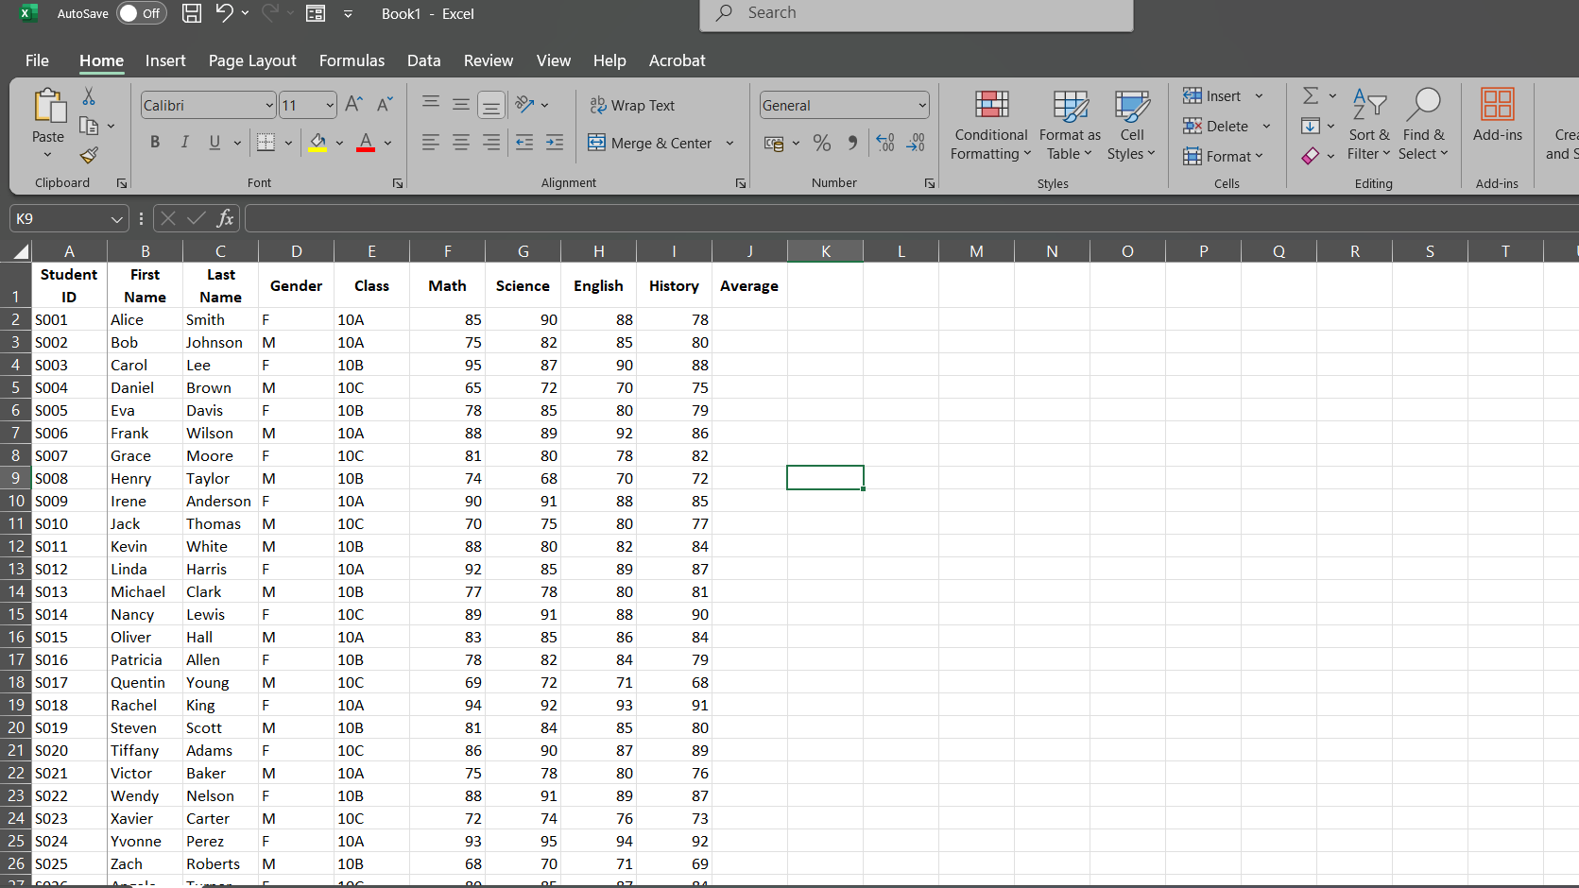Viewport: 1579px width, 888px height.
Task: Open Conditional Formatting
Action: (x=990, y=127)
